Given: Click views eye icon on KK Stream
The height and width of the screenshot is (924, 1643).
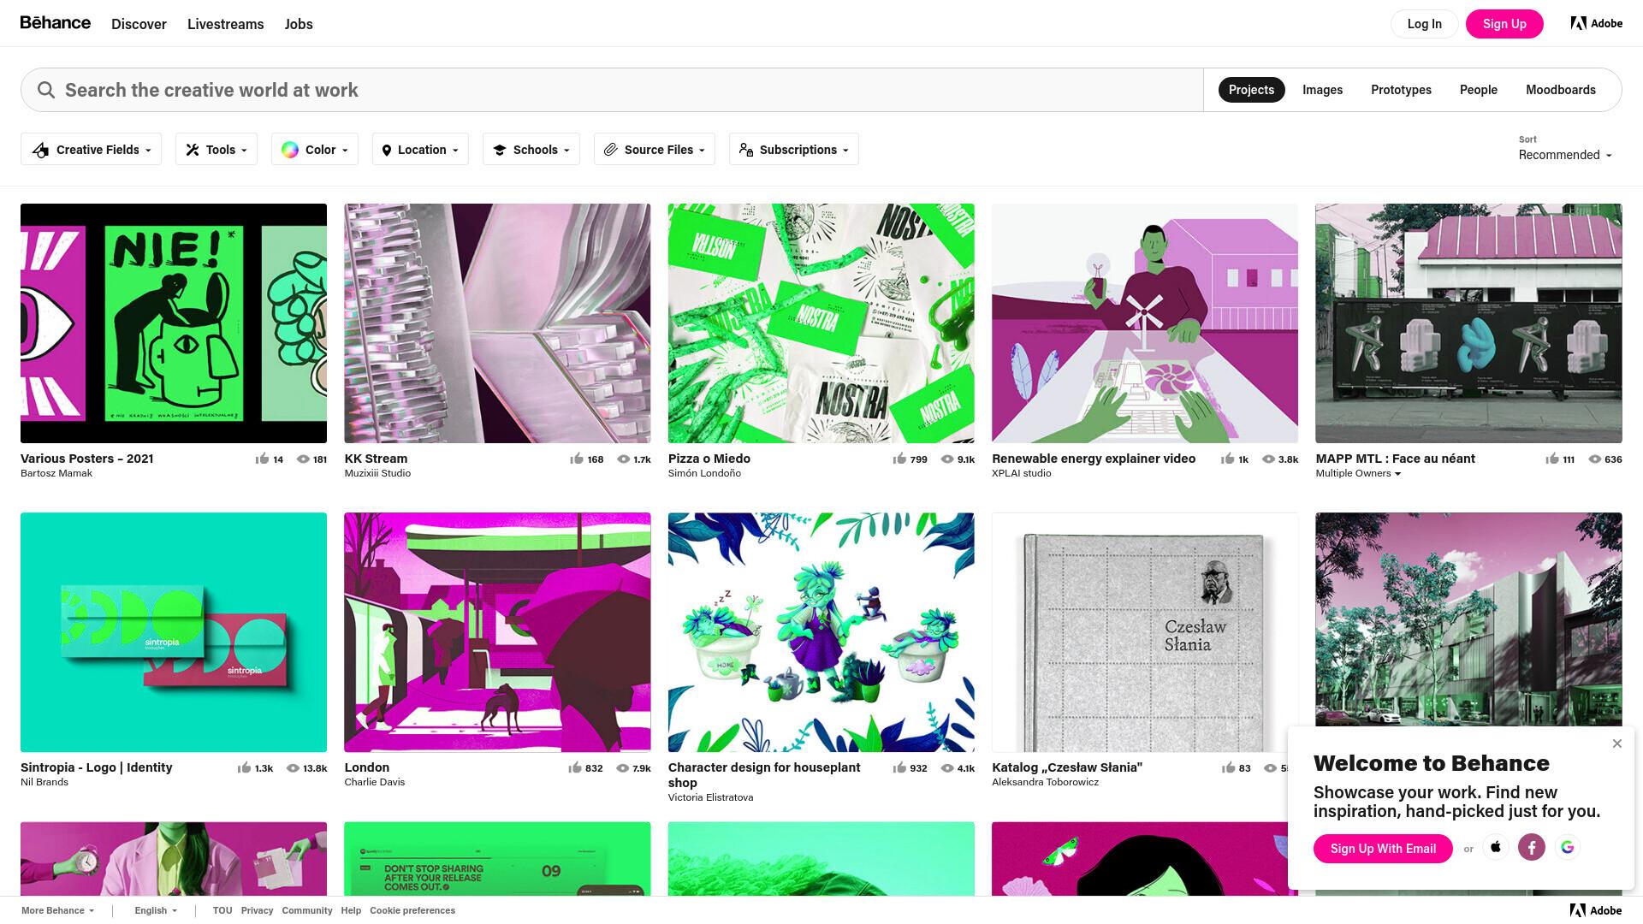Looking at the screenshot, I should (624, 459).
